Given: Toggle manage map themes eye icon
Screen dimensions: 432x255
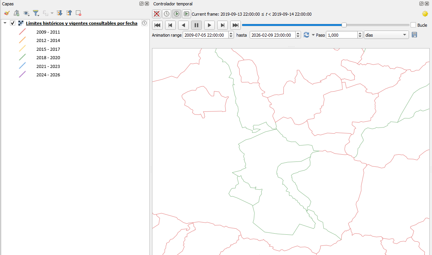Looking at the screenshot, I should pos(26,13).
